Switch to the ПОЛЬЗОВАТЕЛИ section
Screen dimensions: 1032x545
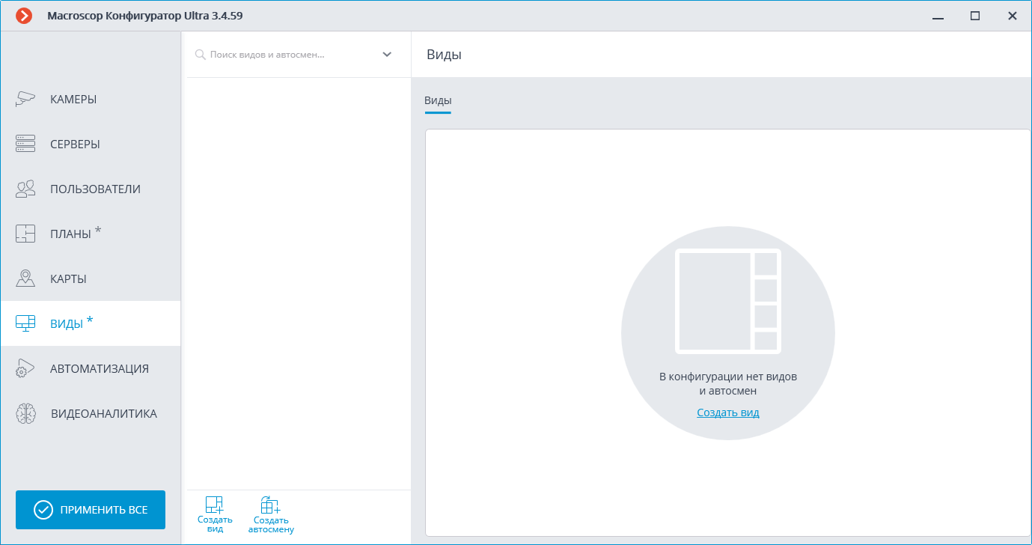91,189
